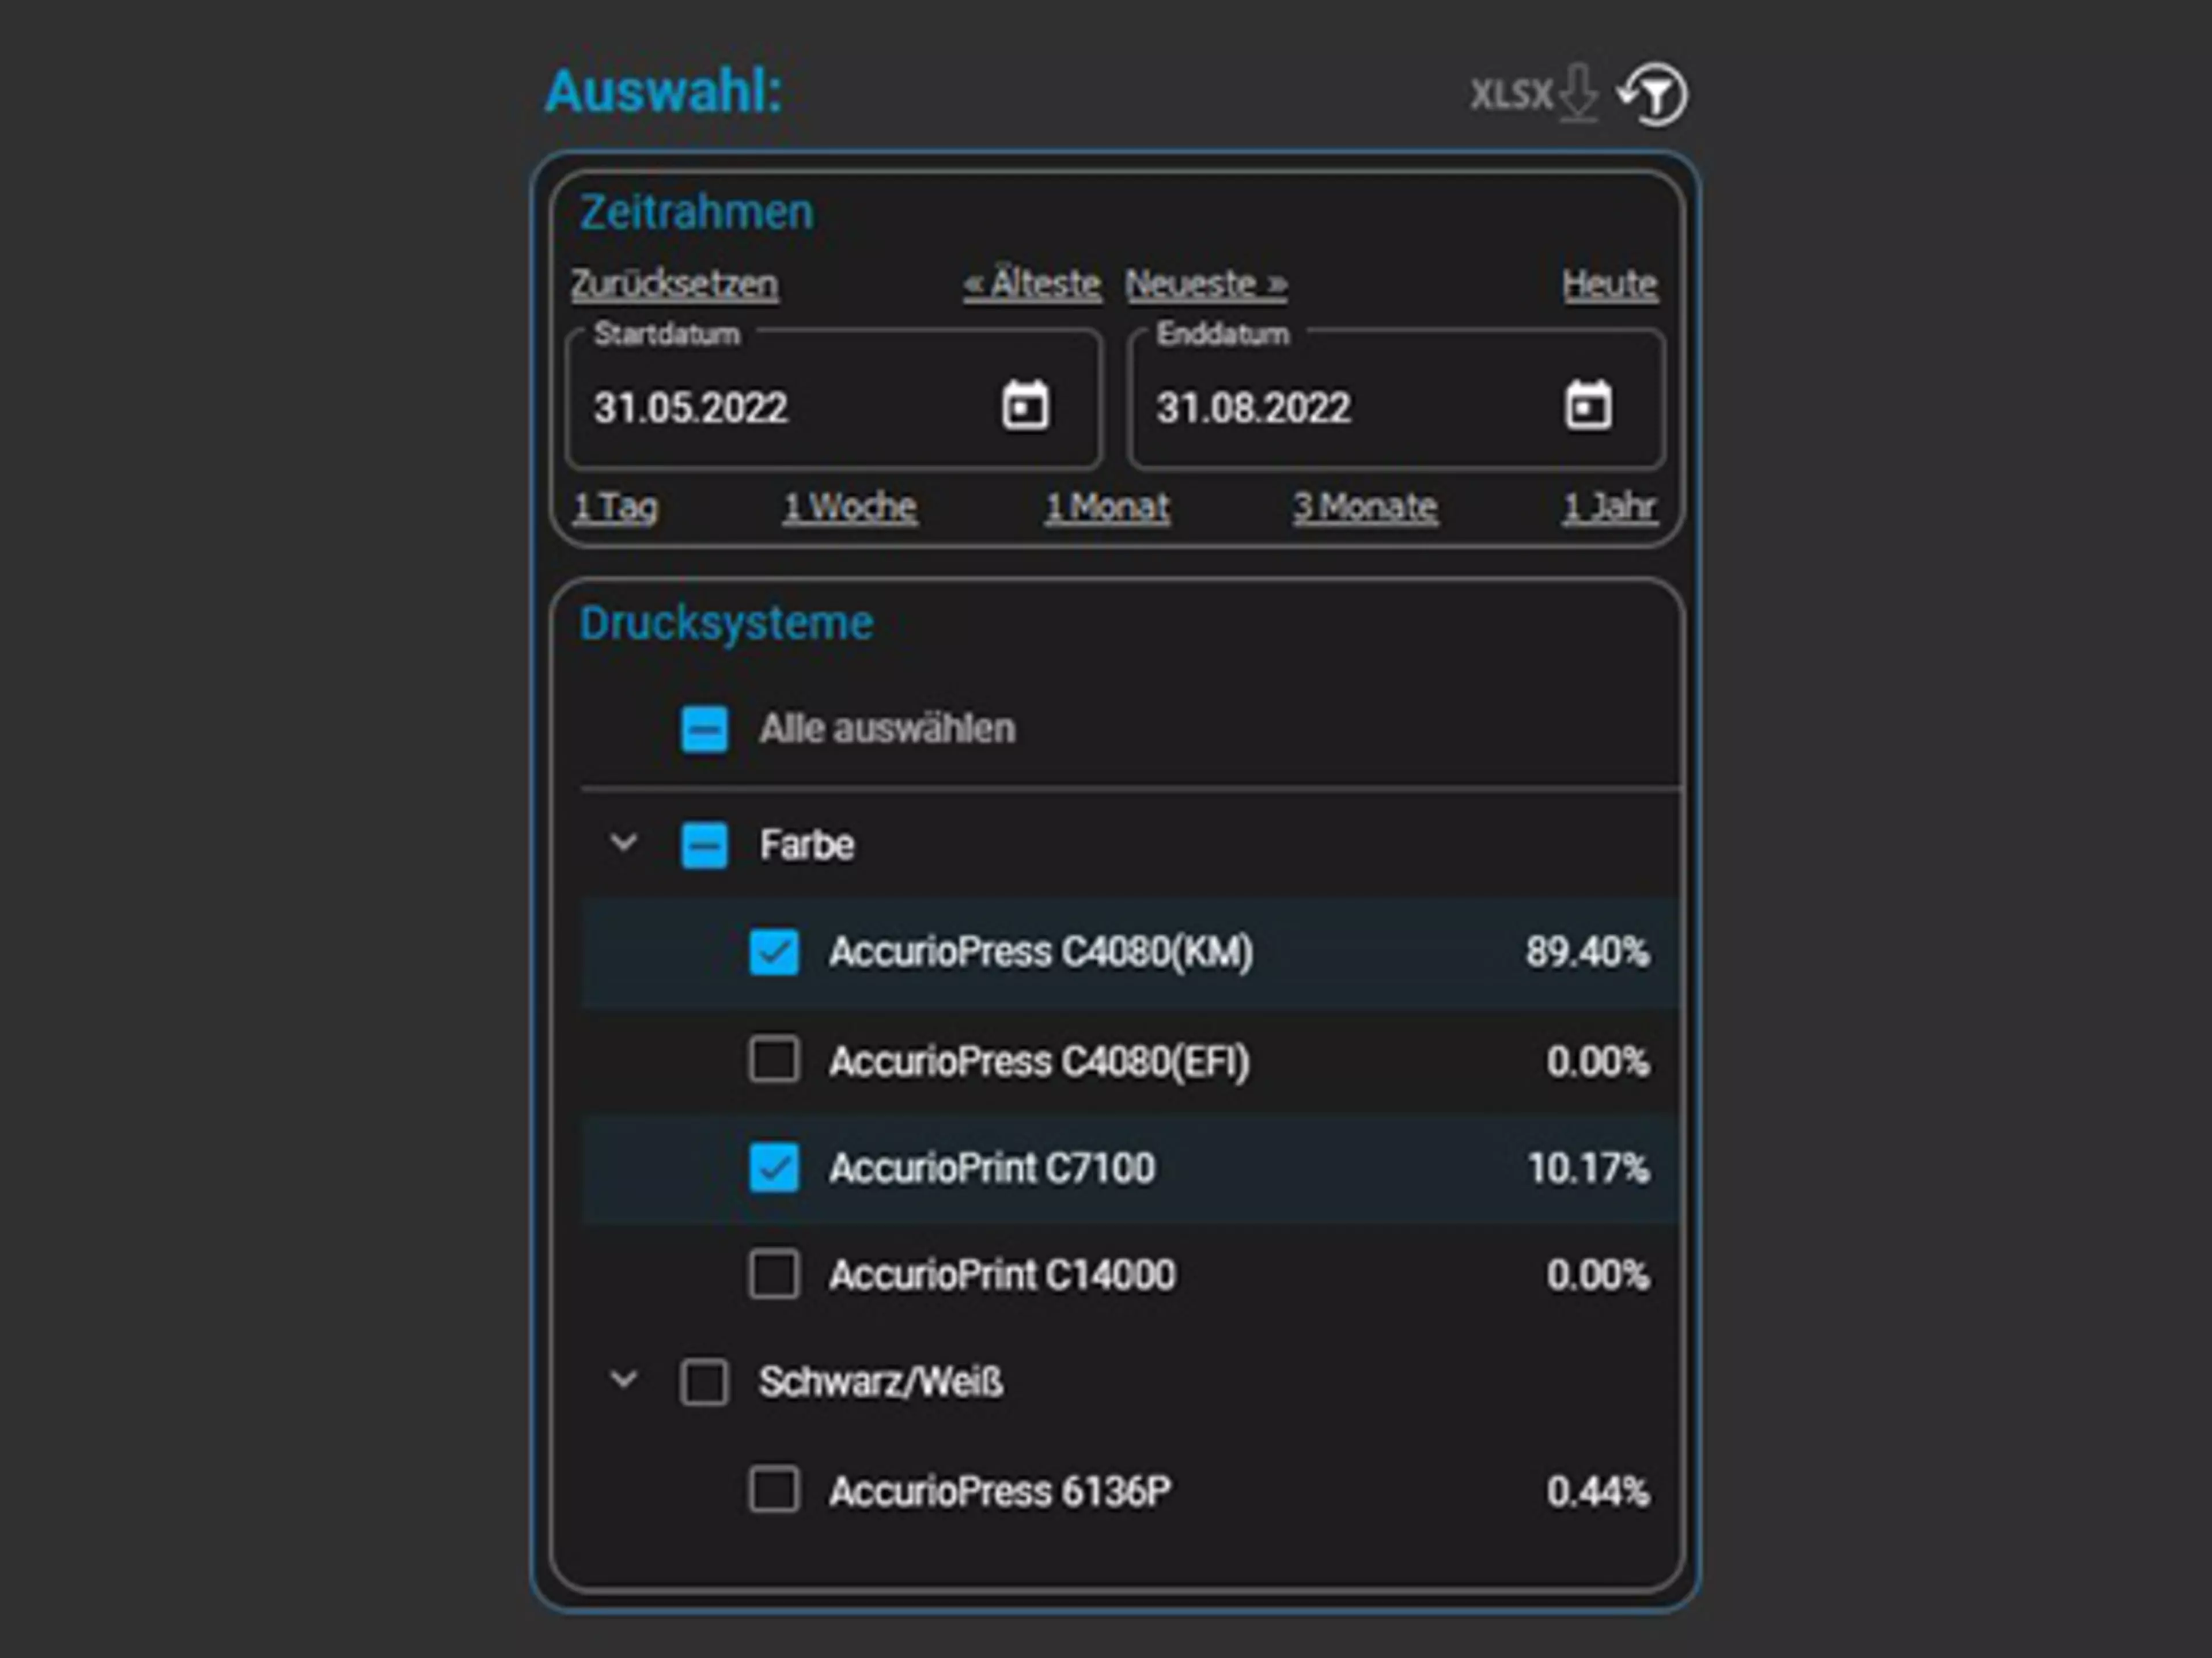
Task: Open the Startdatum calendar picker
Action: pos(1025,406)
